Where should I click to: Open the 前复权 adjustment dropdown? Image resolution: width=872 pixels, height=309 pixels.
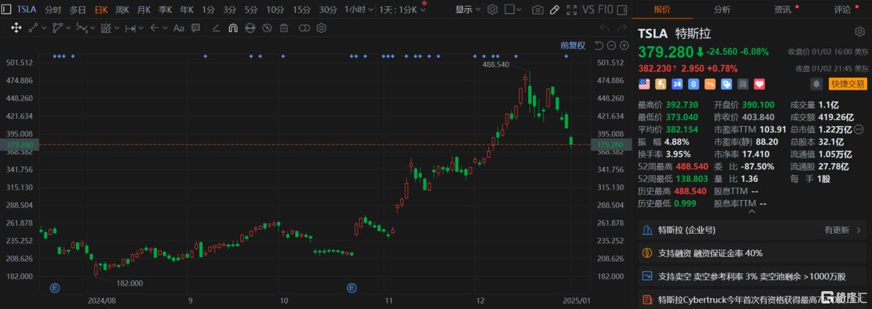(573, 45)
